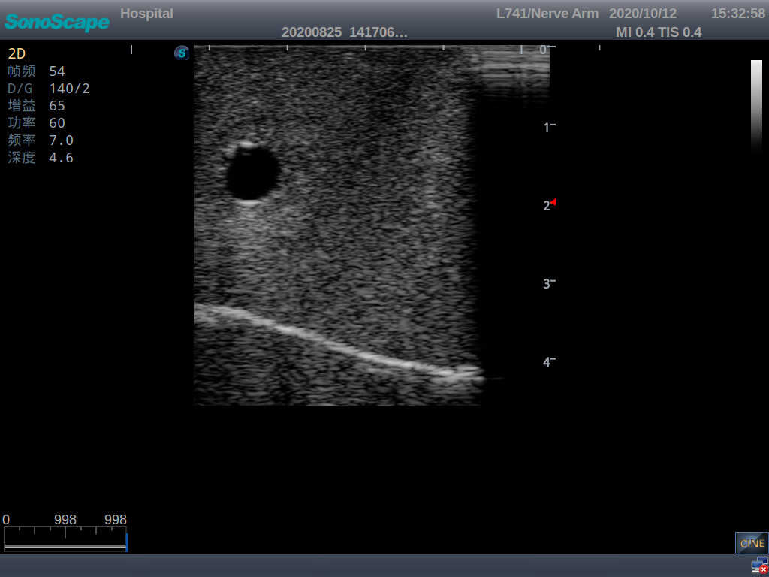This screenshot has width=769, height=577.
Task: Open the L741/Nerve Arm preset selector
Action: click(547, 13)
